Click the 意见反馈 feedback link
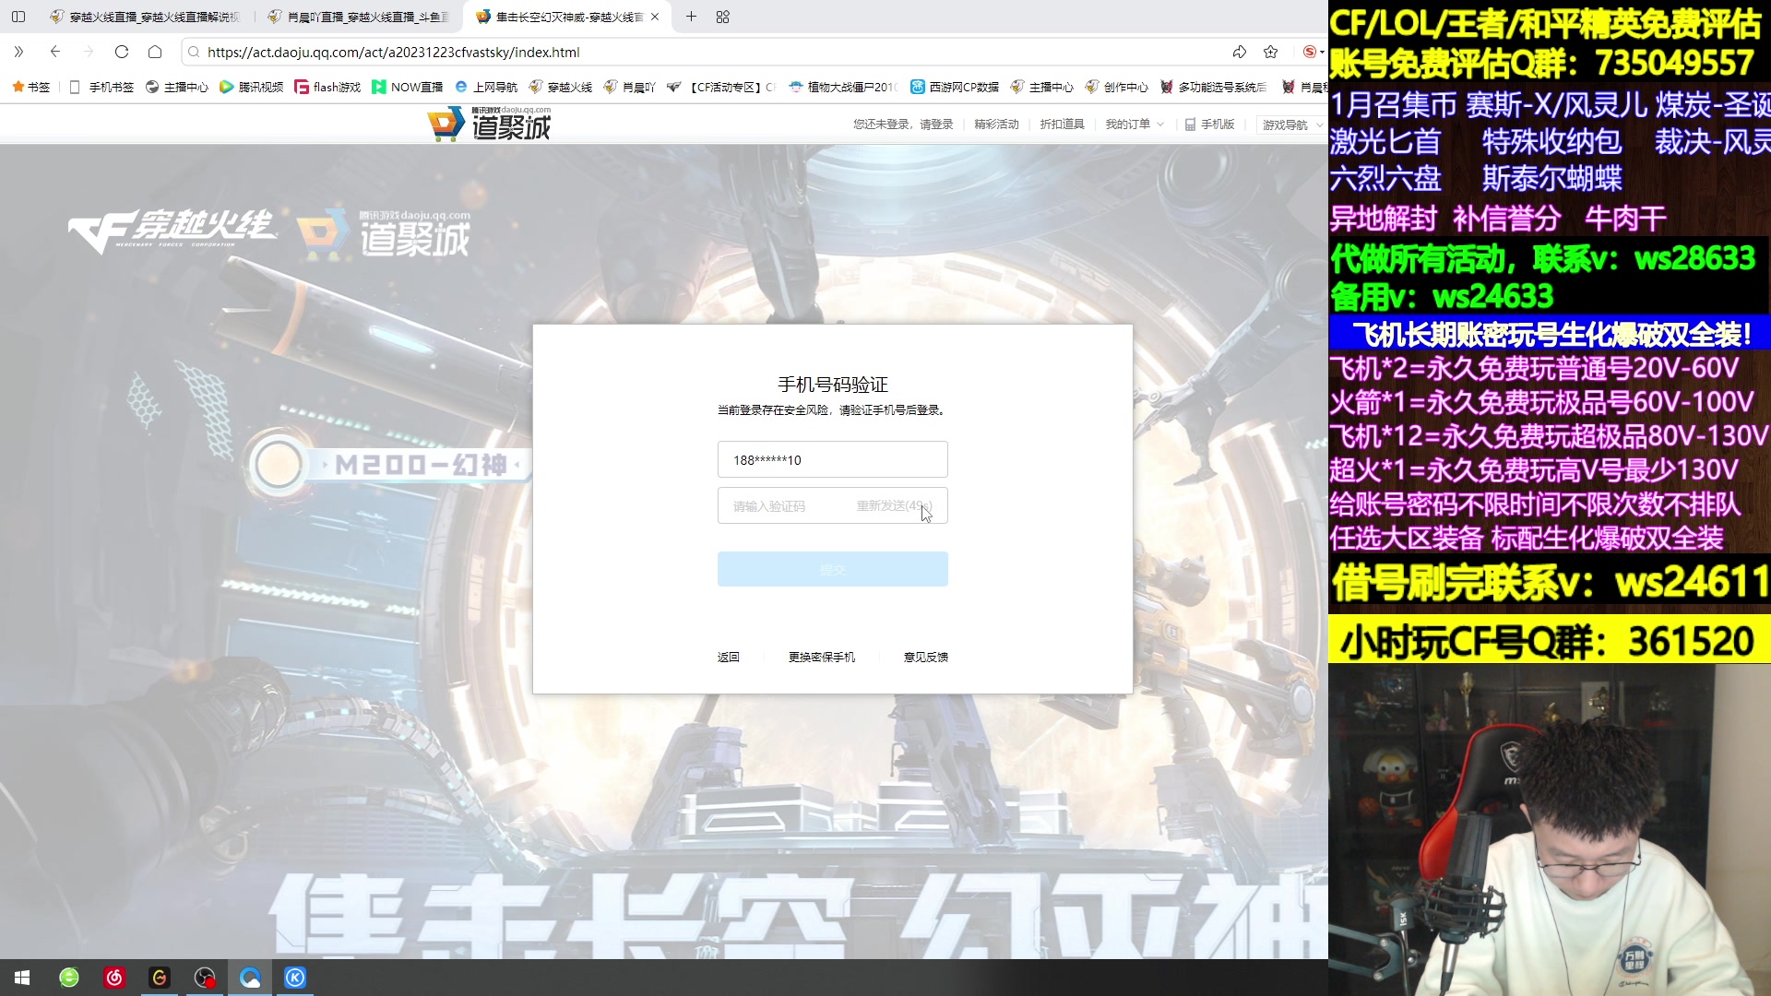The height and width of the screenshot is (996, 1771). click(925, 657)
